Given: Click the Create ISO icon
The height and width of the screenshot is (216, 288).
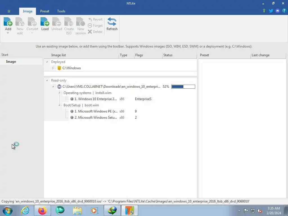Looking at the screenshot, I should 69,22.
